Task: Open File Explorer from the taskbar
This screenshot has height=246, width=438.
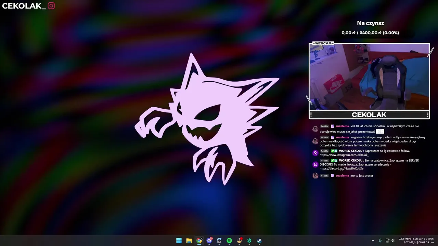Action: point(189,241)
